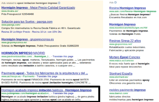Open 'Stonhard España' sidebar ad

[x=121, y=74]
